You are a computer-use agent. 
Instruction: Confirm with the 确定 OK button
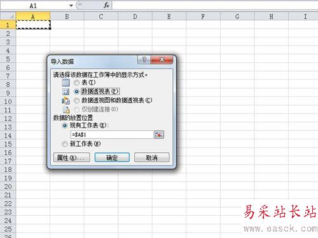(x=112, y=157)
